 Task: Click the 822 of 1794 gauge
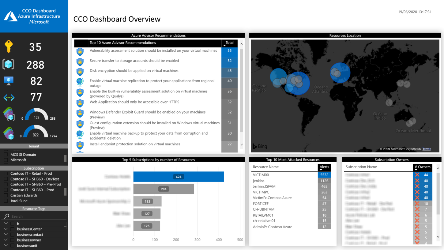click(x=36, y=132)
